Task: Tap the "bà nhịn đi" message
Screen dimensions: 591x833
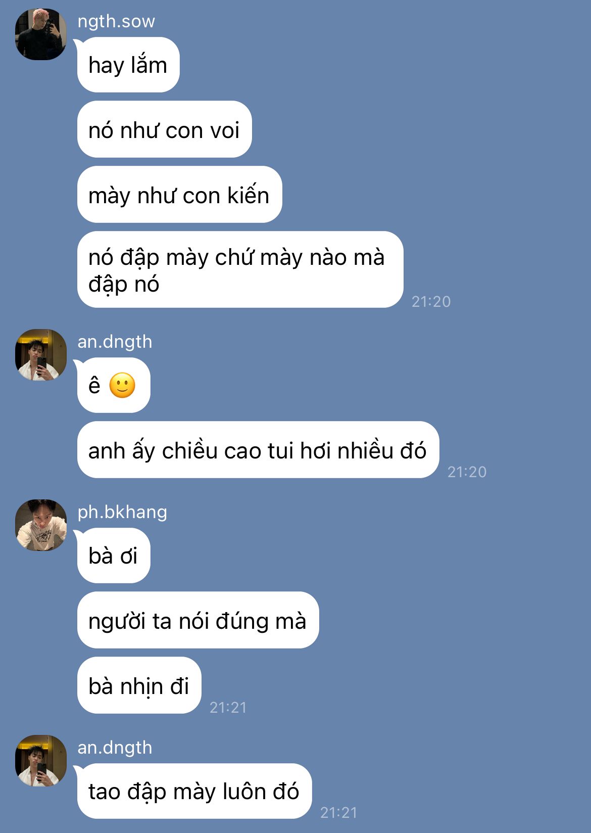Action: coord(139,685)
